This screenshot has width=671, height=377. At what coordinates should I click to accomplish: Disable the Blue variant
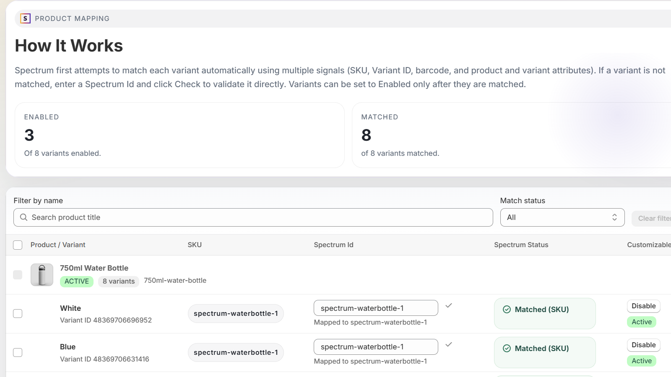[644, 345]
